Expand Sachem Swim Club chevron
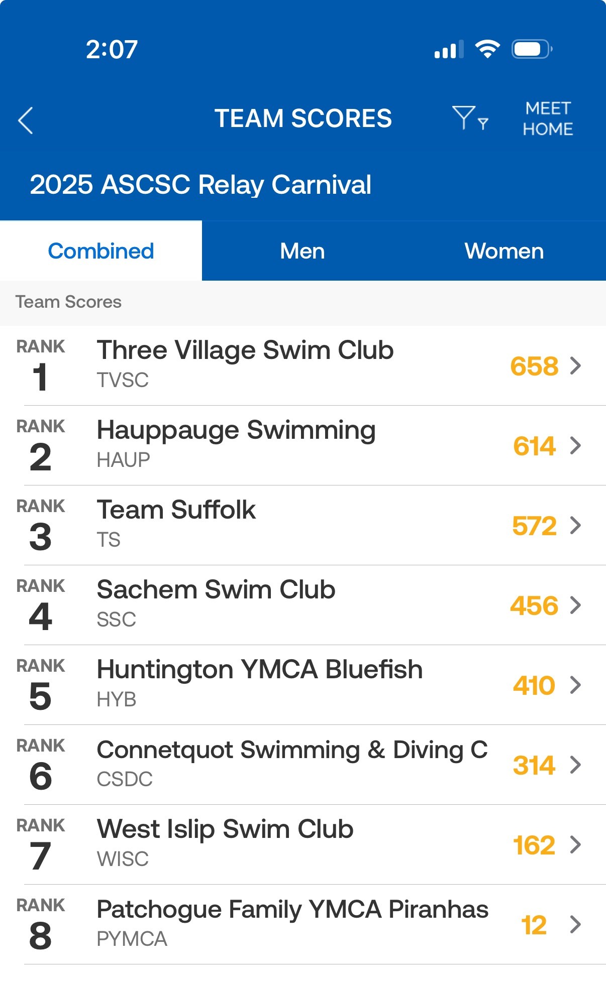The height and width of the screenshot is (984, 606). (575, 605)
